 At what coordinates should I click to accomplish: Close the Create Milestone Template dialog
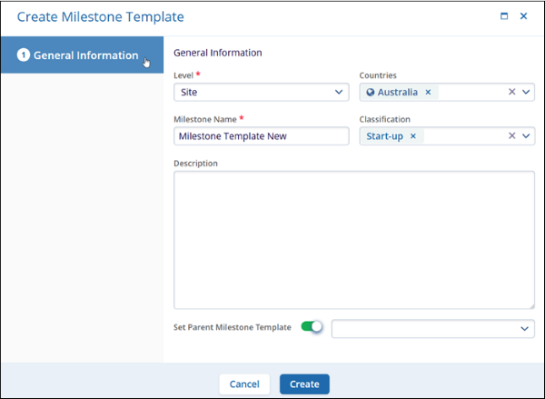[523, 16]
